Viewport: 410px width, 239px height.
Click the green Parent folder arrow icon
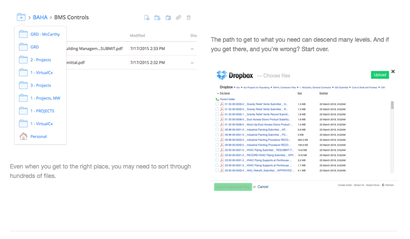[217, 99]
